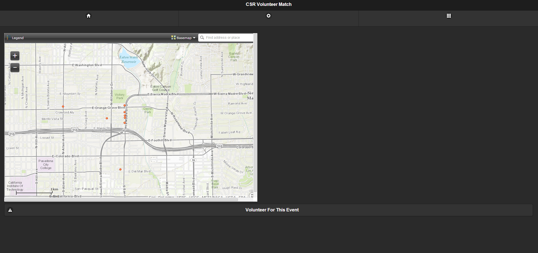Click the CSR Volunteer Match title

coord(269,4)
